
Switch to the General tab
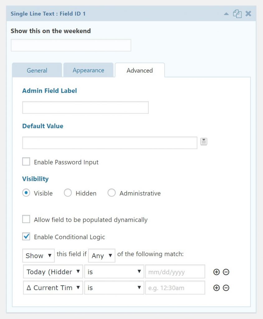[37, 70]
